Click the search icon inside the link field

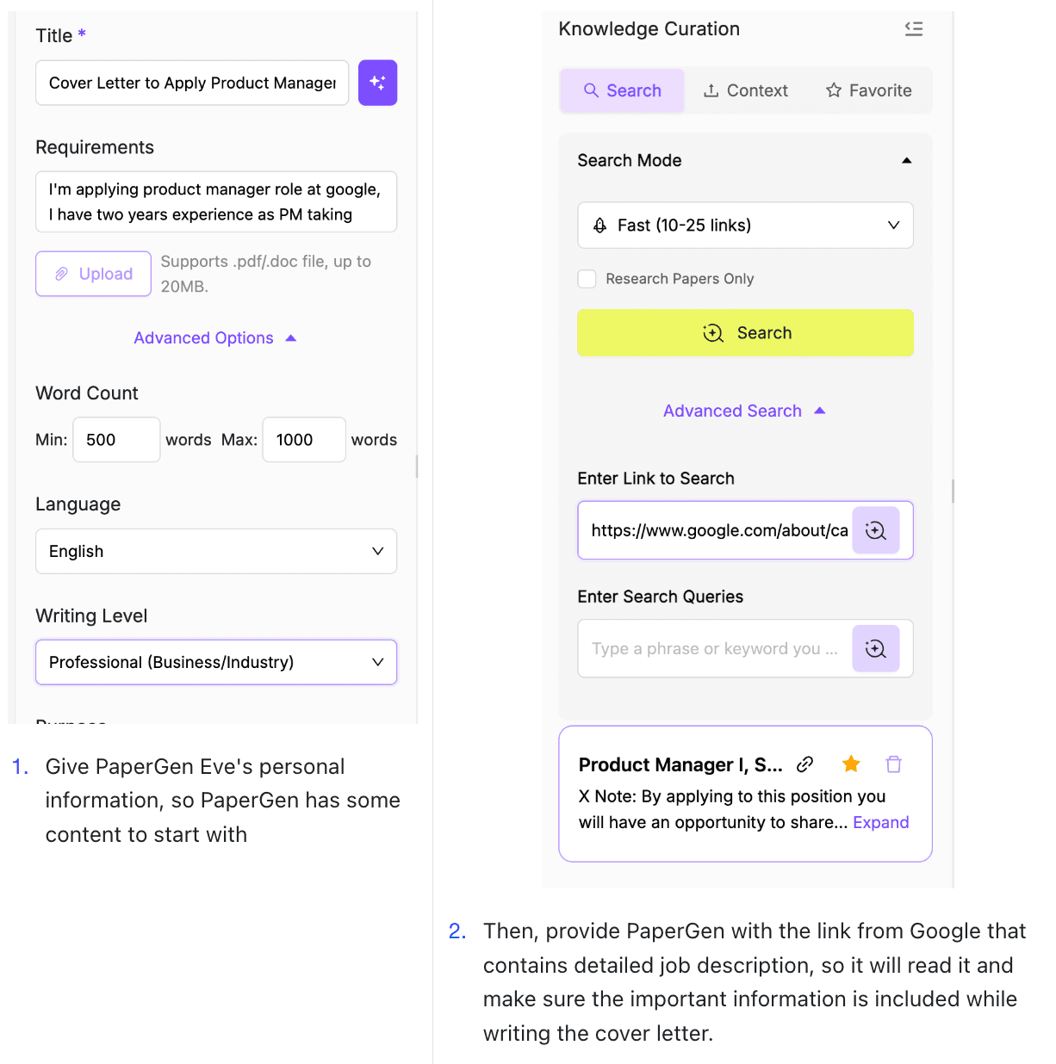(876, 530)
